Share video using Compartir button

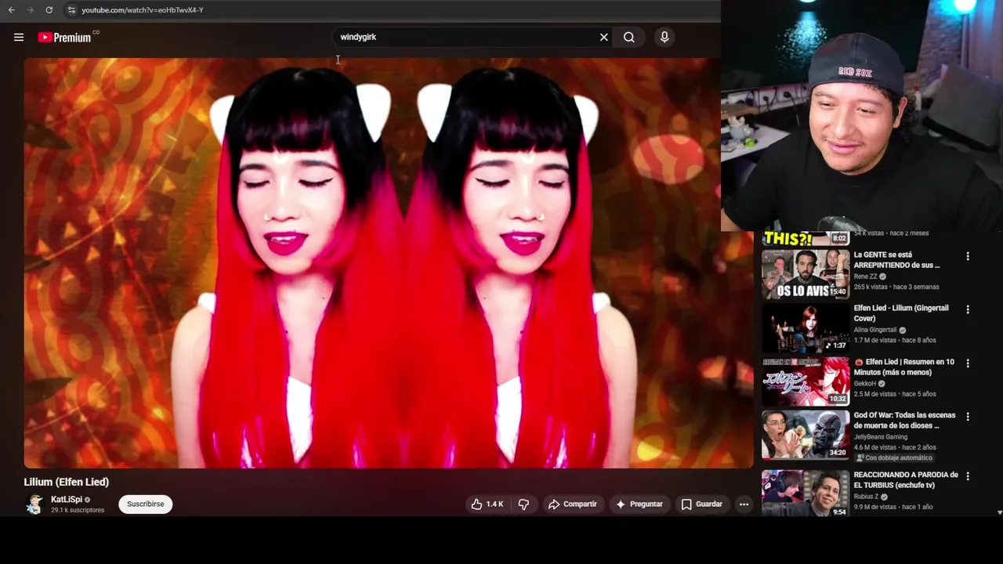click(573, 504)
